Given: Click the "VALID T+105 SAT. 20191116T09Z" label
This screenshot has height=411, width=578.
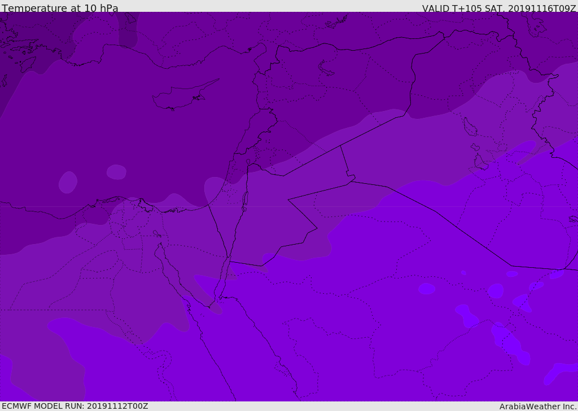Looking at the screenshot, I should coord(499,8).
